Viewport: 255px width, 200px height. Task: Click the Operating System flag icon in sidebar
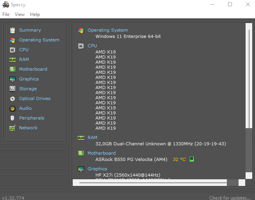coord(13,40)
